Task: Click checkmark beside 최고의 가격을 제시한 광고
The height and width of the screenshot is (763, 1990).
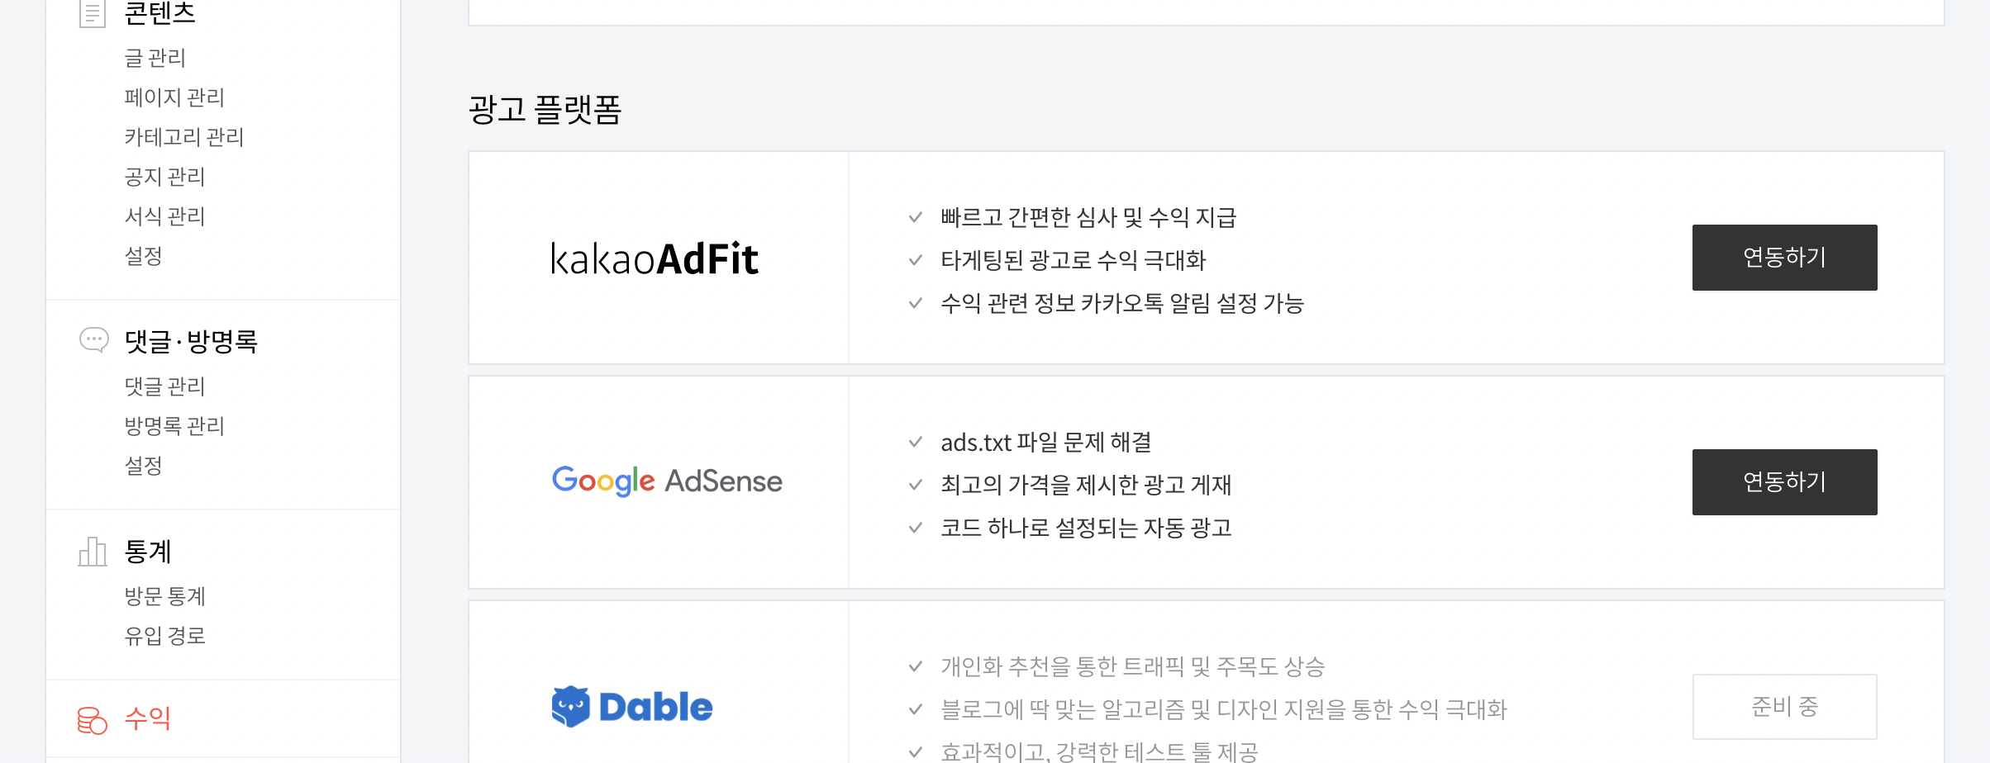Action: pos(916,485)
